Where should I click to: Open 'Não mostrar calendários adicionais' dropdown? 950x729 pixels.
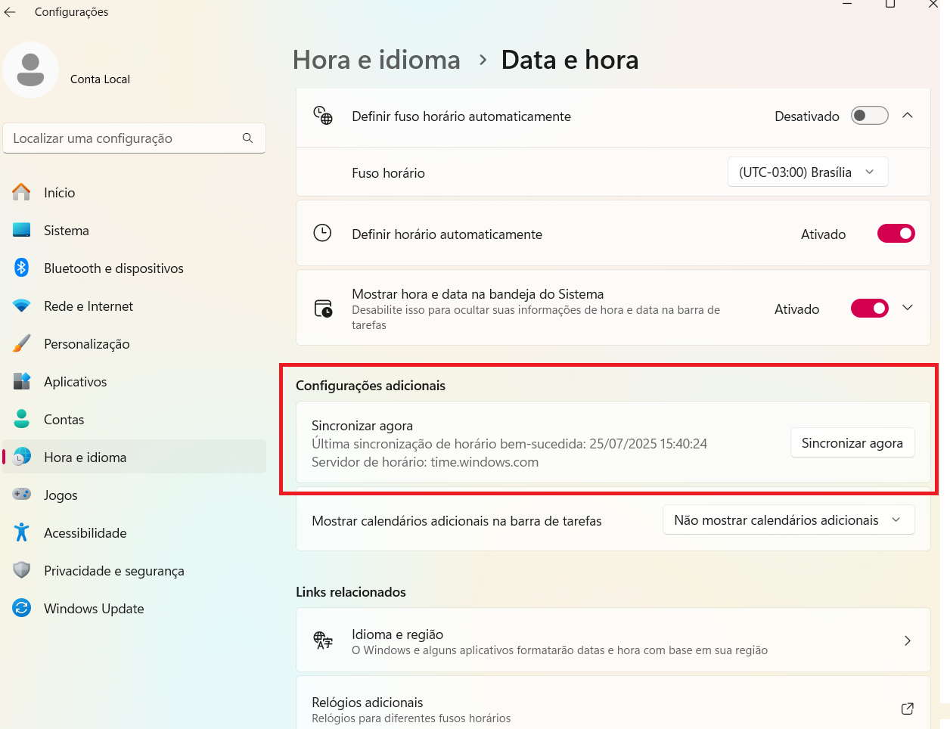tap(788, 520)
